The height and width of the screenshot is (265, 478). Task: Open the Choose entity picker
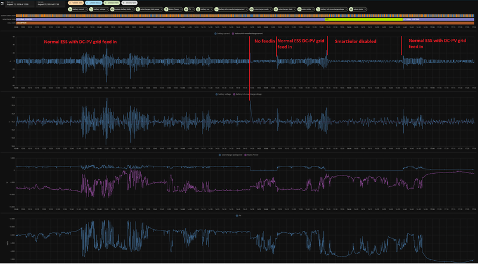pos(112,3)
